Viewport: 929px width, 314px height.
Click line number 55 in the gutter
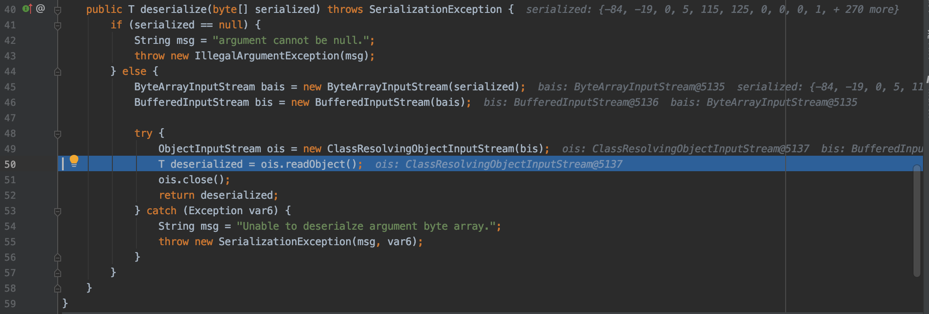point(10,242)
